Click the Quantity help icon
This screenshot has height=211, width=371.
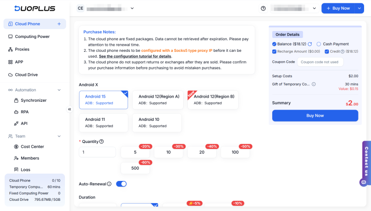coord(102,142)
